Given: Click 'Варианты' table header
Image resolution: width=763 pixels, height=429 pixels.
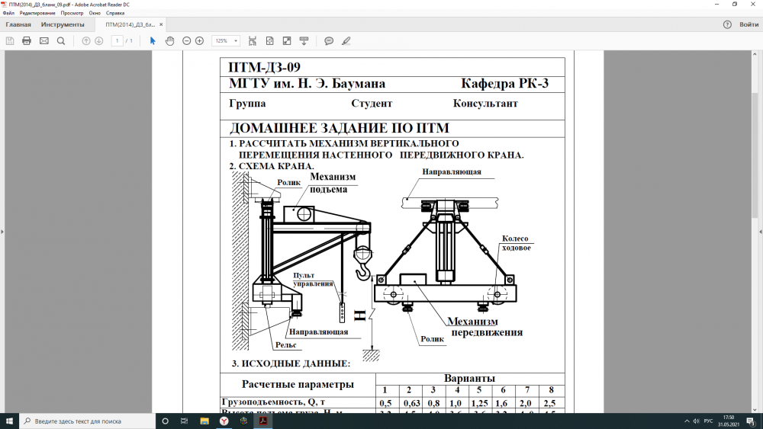Looking at the screenshot, I should click(469, 378).
